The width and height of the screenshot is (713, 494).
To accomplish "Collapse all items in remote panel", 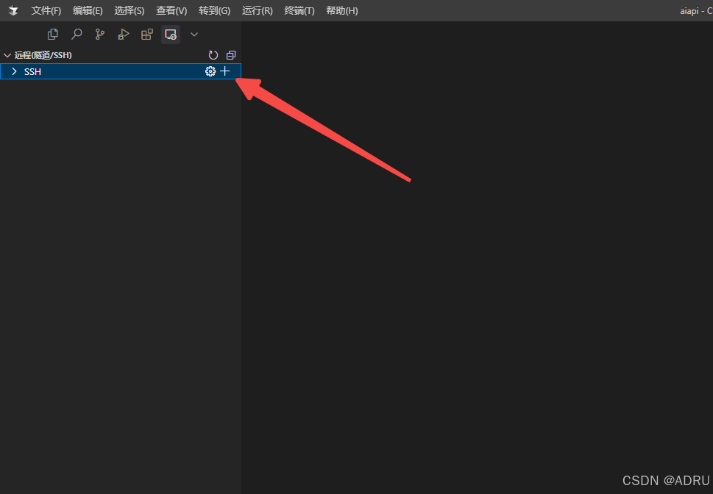I will (x=231, y=55).
